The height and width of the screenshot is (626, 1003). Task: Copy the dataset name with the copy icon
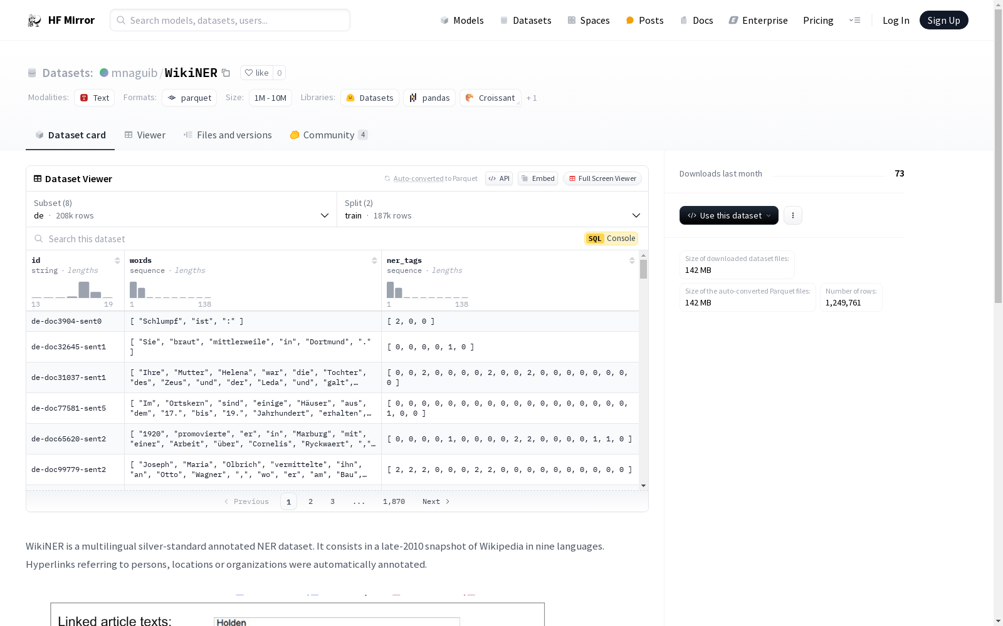tap(226, 73)
